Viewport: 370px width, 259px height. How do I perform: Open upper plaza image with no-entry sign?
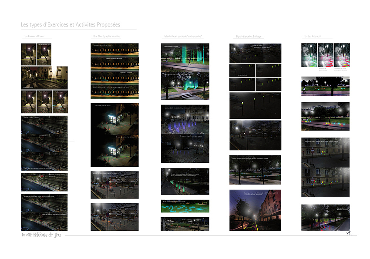[114, 185]
